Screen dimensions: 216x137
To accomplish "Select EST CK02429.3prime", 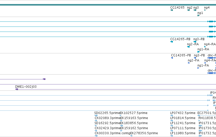I will pos(107,128).
